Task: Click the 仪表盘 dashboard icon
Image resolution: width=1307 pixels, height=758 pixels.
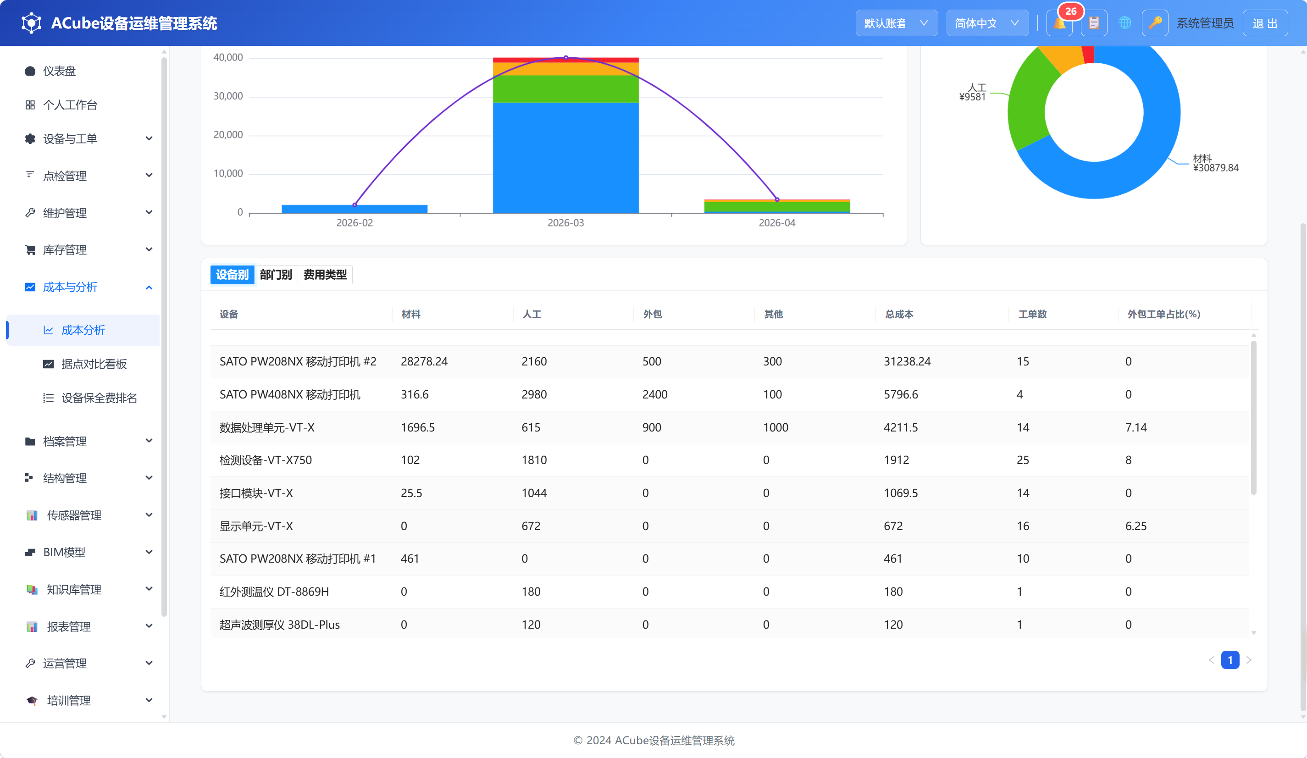Action: pyautogui.click(x=30, y=71)
